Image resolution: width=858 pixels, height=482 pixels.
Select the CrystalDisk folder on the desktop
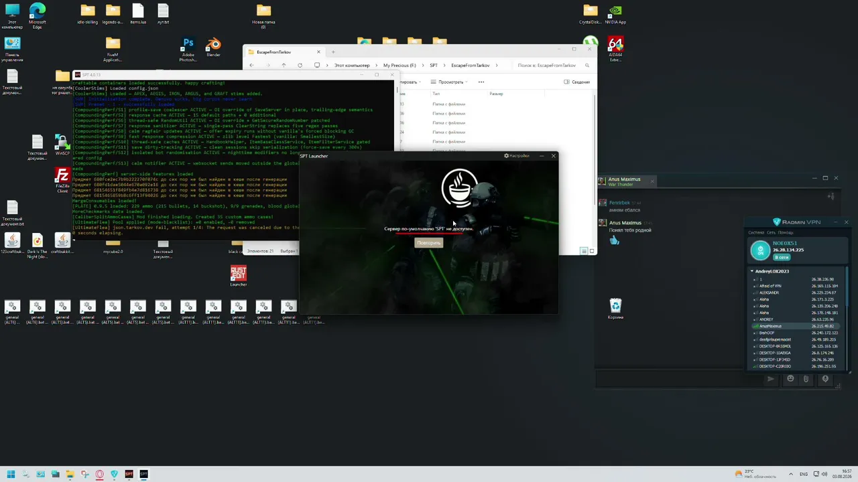coord(590,14)
